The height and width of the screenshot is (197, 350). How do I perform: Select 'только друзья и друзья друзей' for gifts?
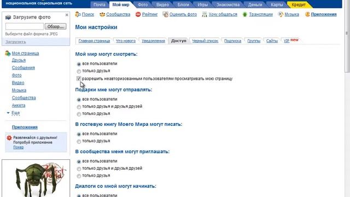79,107
